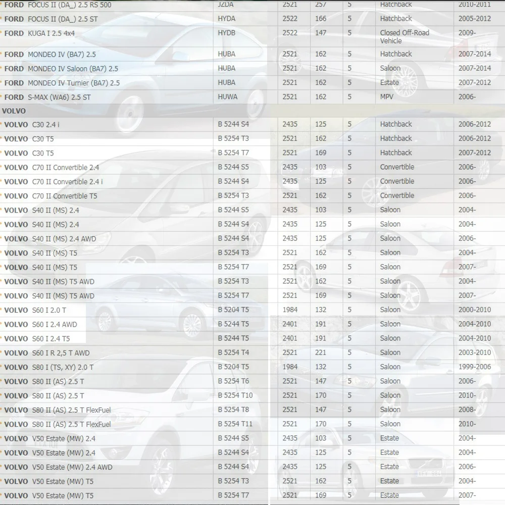Open the 'VOLVO S60 I 2.0 T' entry

(35, 310)
